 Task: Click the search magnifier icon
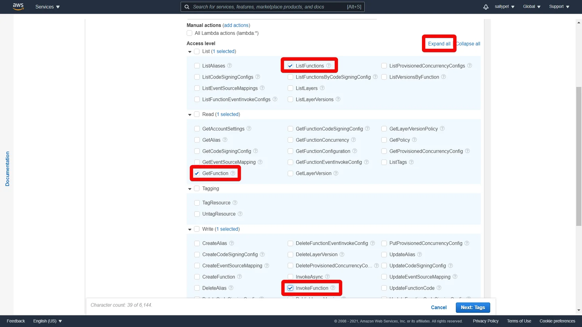187,7
